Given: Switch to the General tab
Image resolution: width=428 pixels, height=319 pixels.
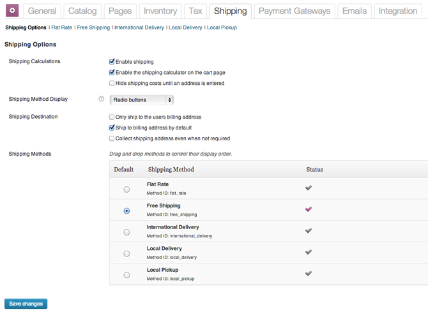Looking at the screenshot, I should [42, 11].
